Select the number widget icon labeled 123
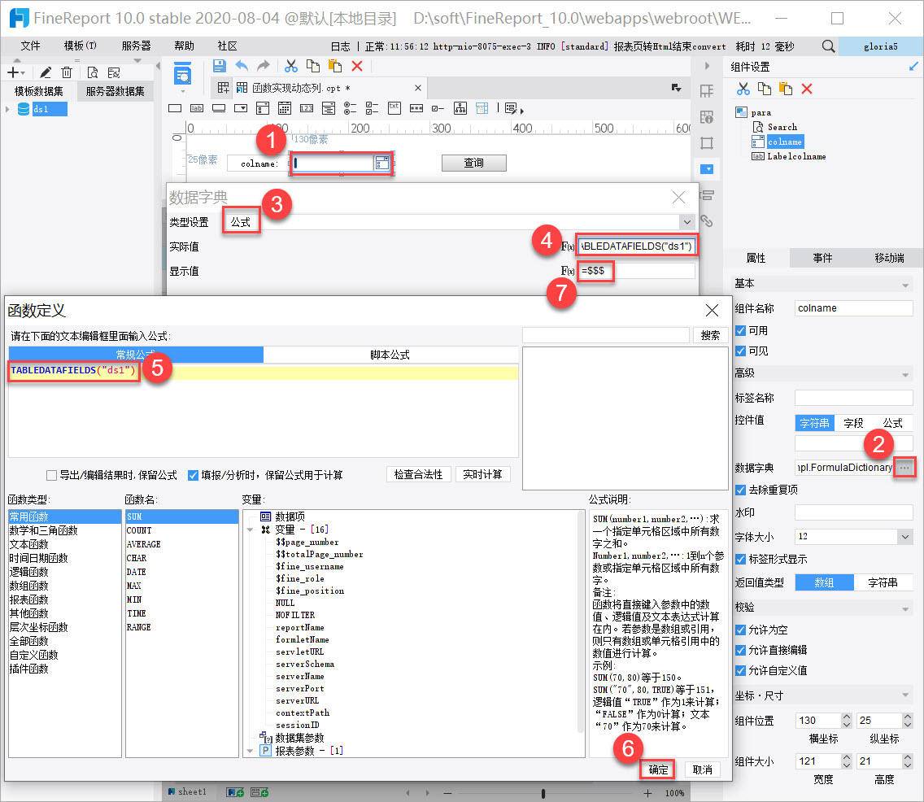Image resolution: width=924 pixels, height=802 pixels. (307, 108)
